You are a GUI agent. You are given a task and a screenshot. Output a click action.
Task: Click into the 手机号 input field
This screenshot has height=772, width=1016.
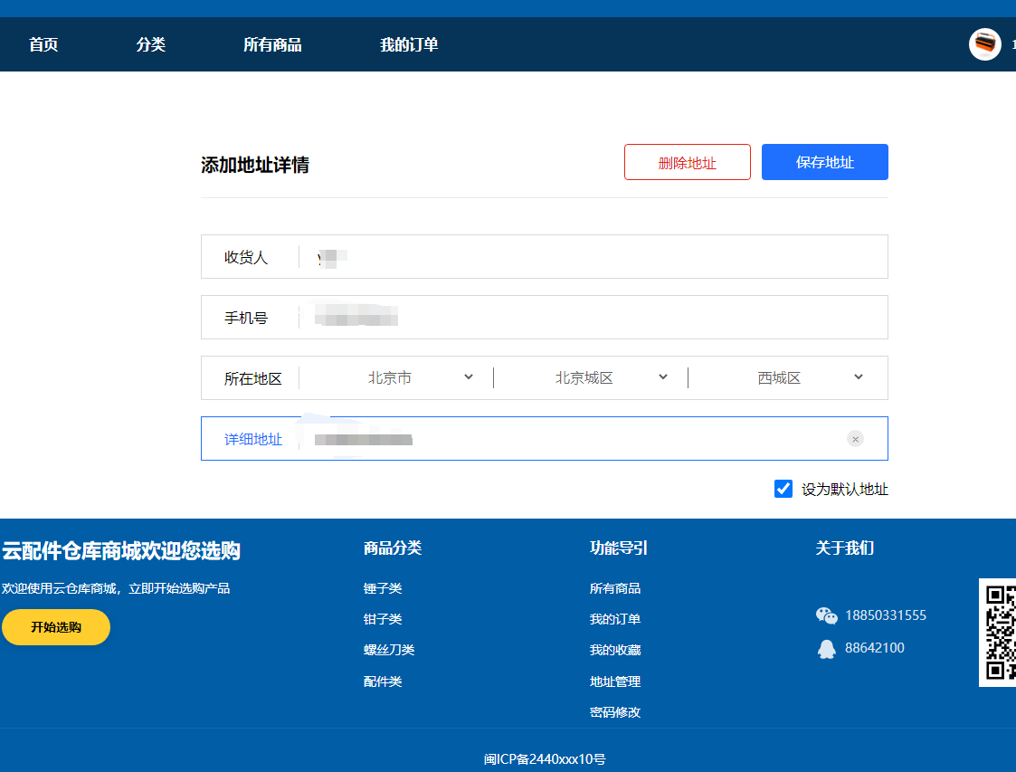coord(588,318)
